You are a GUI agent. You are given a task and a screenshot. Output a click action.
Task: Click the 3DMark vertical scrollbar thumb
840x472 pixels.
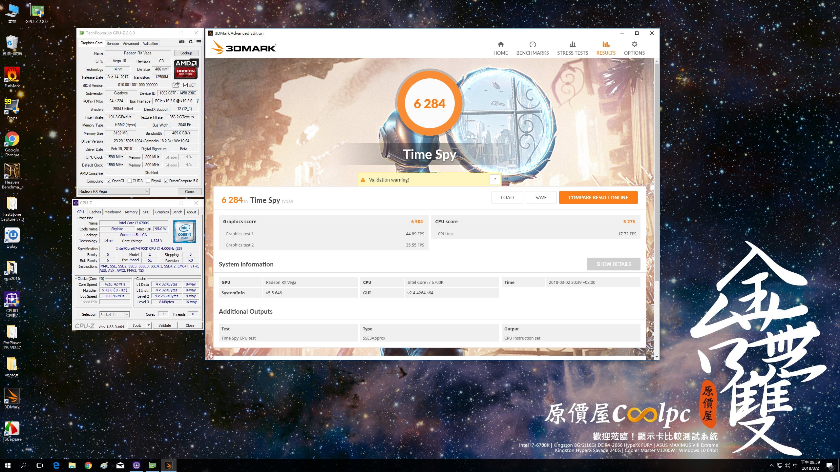click(x=656, y=172)
